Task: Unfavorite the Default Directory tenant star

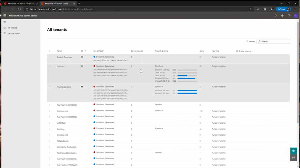Action: coord(82,57)
